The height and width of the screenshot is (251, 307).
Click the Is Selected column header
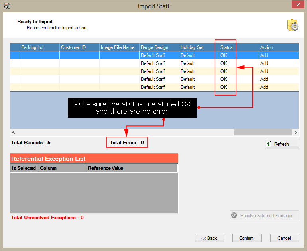[x=24, y=168]
